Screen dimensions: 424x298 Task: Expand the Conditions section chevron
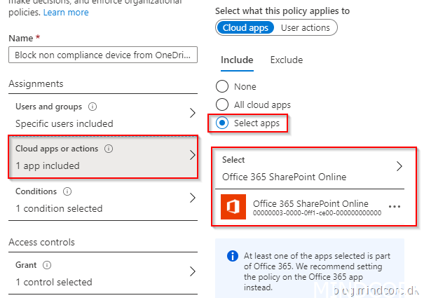(193, 198)
